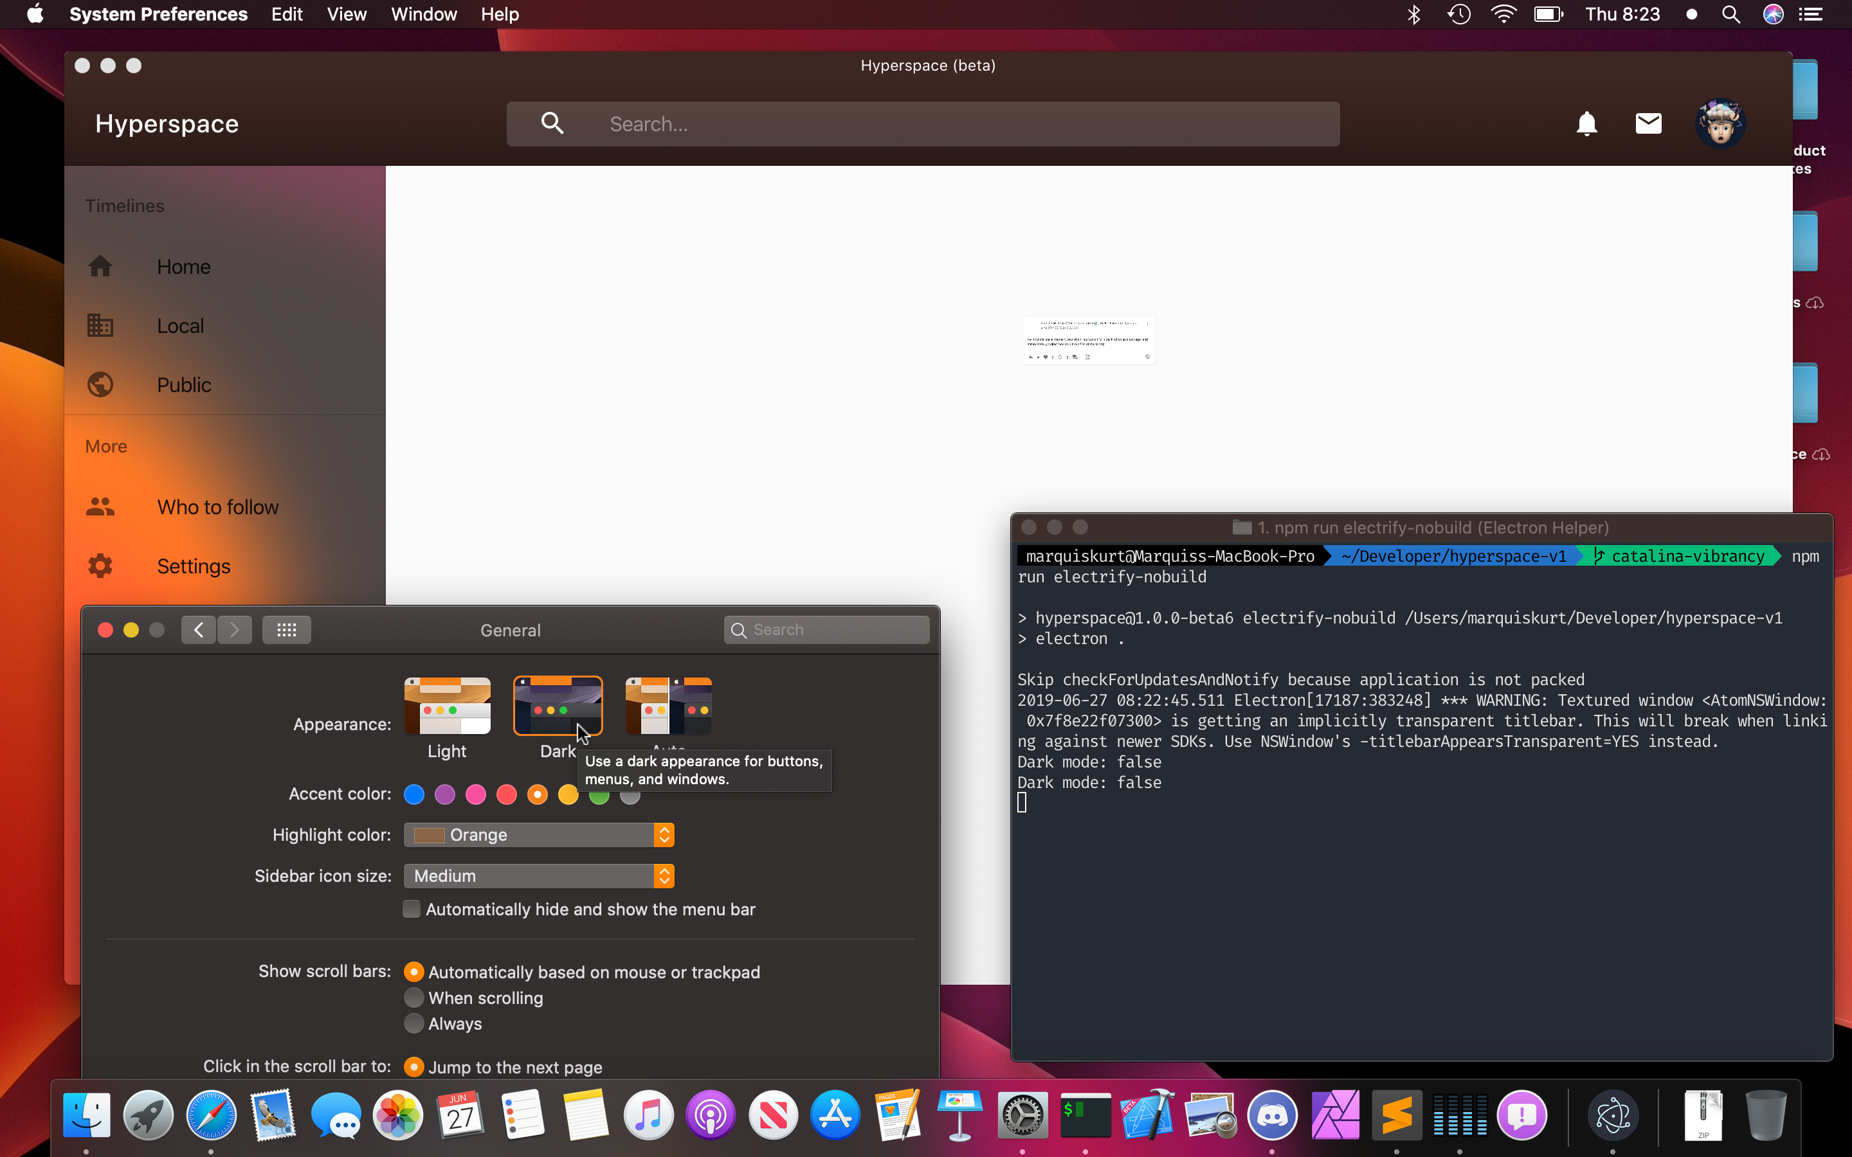
Task: Open the Home timeline in Hyperspace sidebar
Action: click(x=184, y=266)
